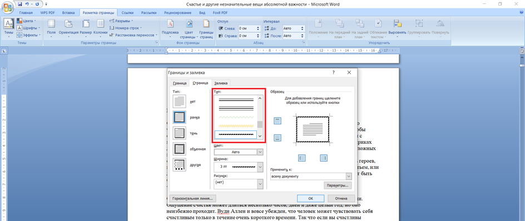Open the Граница tab in the dialog
525x221 pixels.
(x=180, y=83)
